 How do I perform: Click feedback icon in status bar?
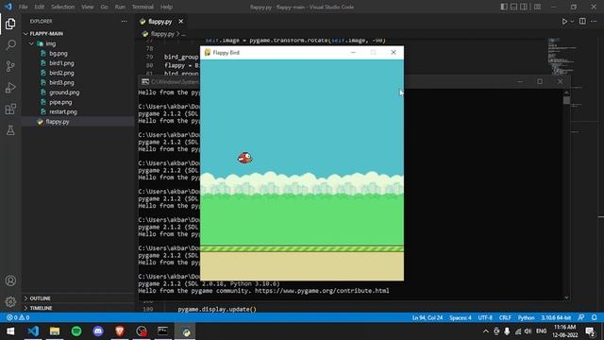point(581,317)
